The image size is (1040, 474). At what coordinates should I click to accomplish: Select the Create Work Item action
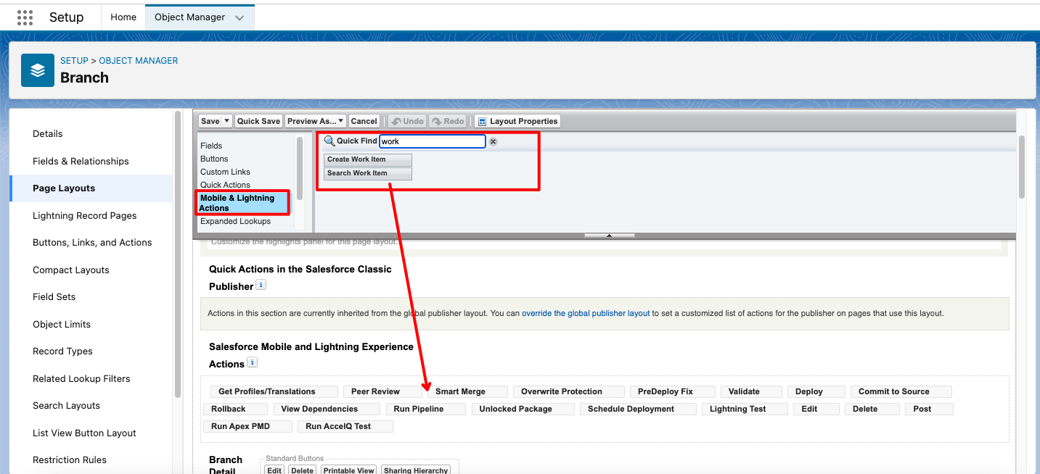coord(367,159)
